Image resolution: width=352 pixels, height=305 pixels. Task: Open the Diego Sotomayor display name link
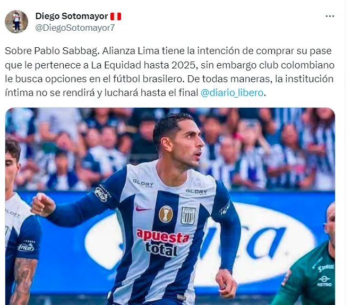point(72,16)
